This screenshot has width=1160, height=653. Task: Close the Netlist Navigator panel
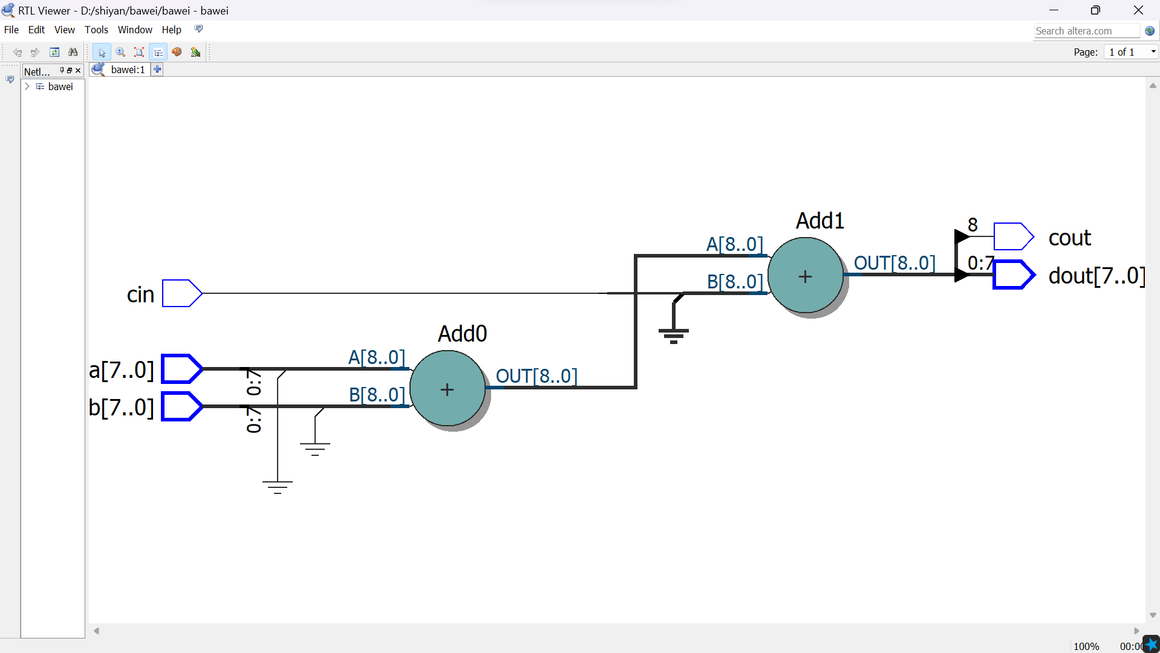pyautogui.click(x=78, y=70)
